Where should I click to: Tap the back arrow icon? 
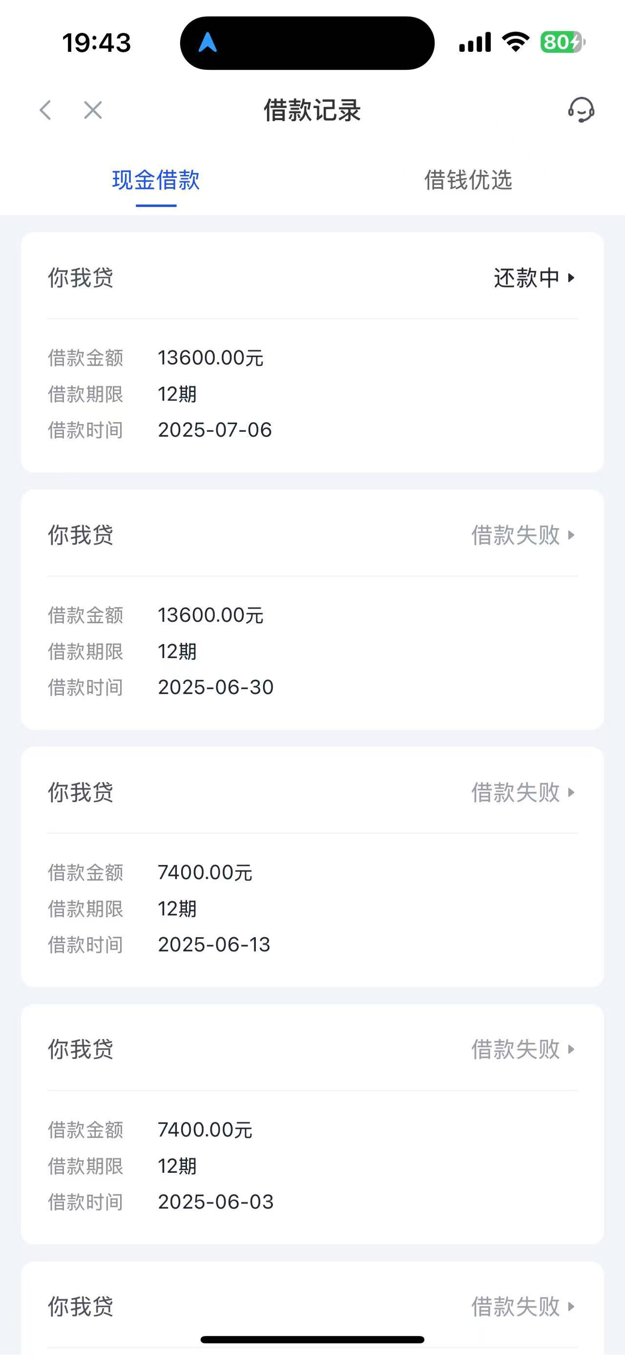coord(46,110)
